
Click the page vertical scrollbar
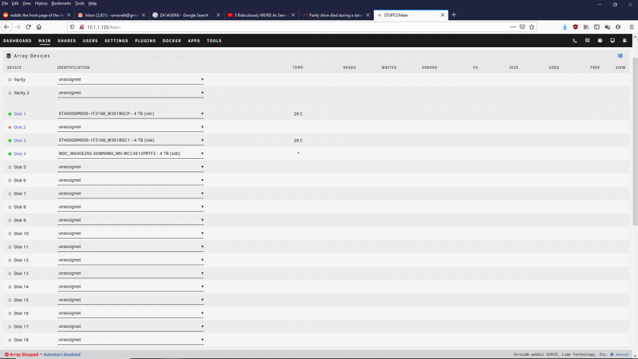pos(635,142)
